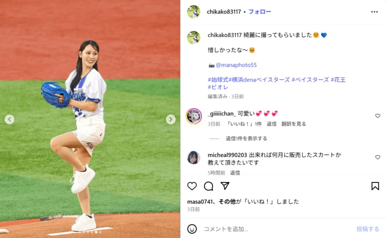
Task: Go to previous photo in carousel
Action: [x=9, y=120]
